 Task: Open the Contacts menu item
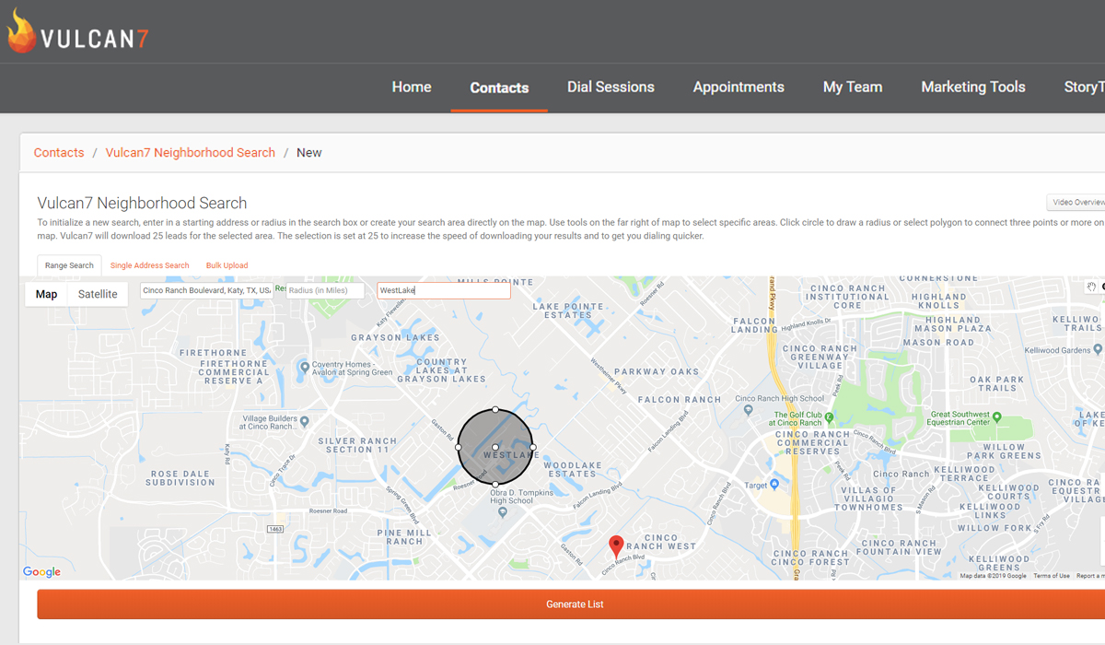pyautogui.click(x=499, y=88)
